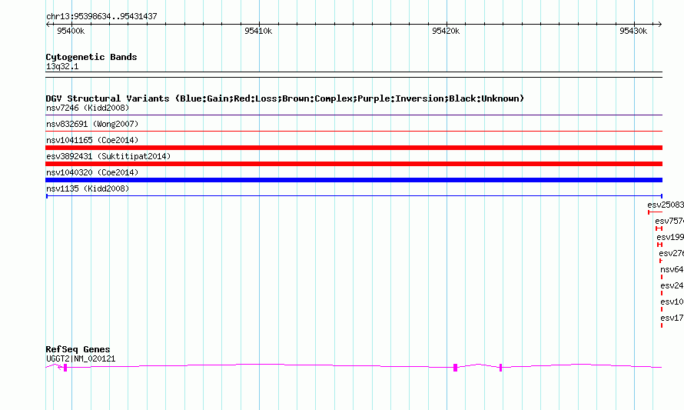Select the thin blue nsv1135 gain line
This screenshot has width=684, height=410.
[x=354, y=196]
